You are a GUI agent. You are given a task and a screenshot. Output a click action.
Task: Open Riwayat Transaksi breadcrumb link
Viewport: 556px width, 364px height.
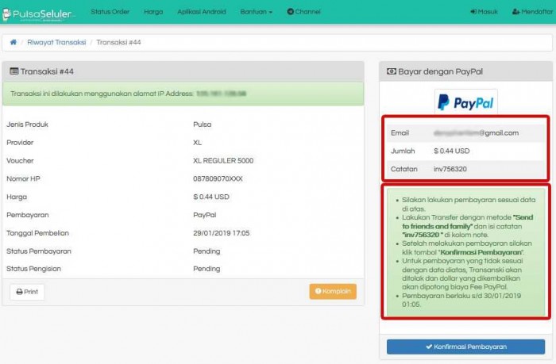click(x=56, y=42)
